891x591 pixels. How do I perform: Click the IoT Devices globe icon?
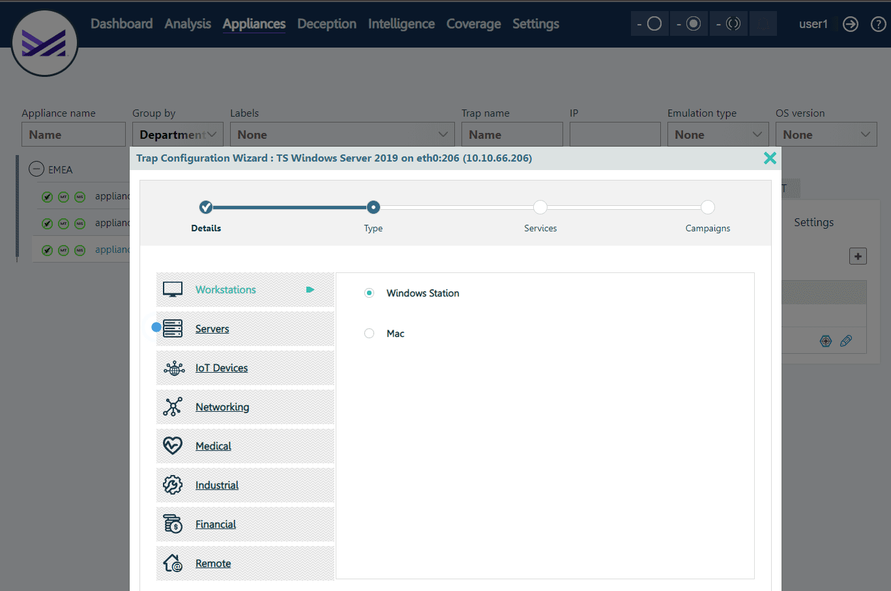173,368
